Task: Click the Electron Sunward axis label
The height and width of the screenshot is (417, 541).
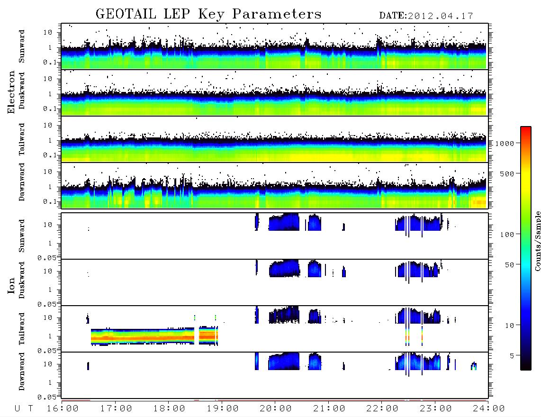Action: [22, 46]
